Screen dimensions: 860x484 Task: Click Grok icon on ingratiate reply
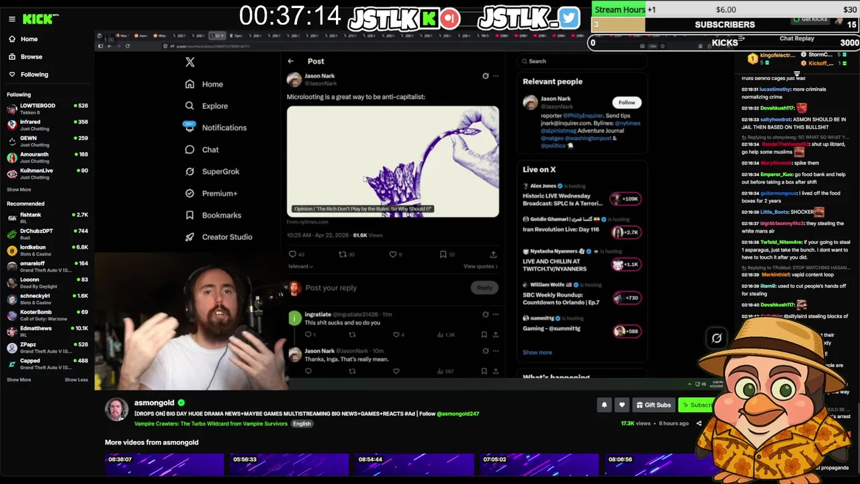[x=486, y=314]
